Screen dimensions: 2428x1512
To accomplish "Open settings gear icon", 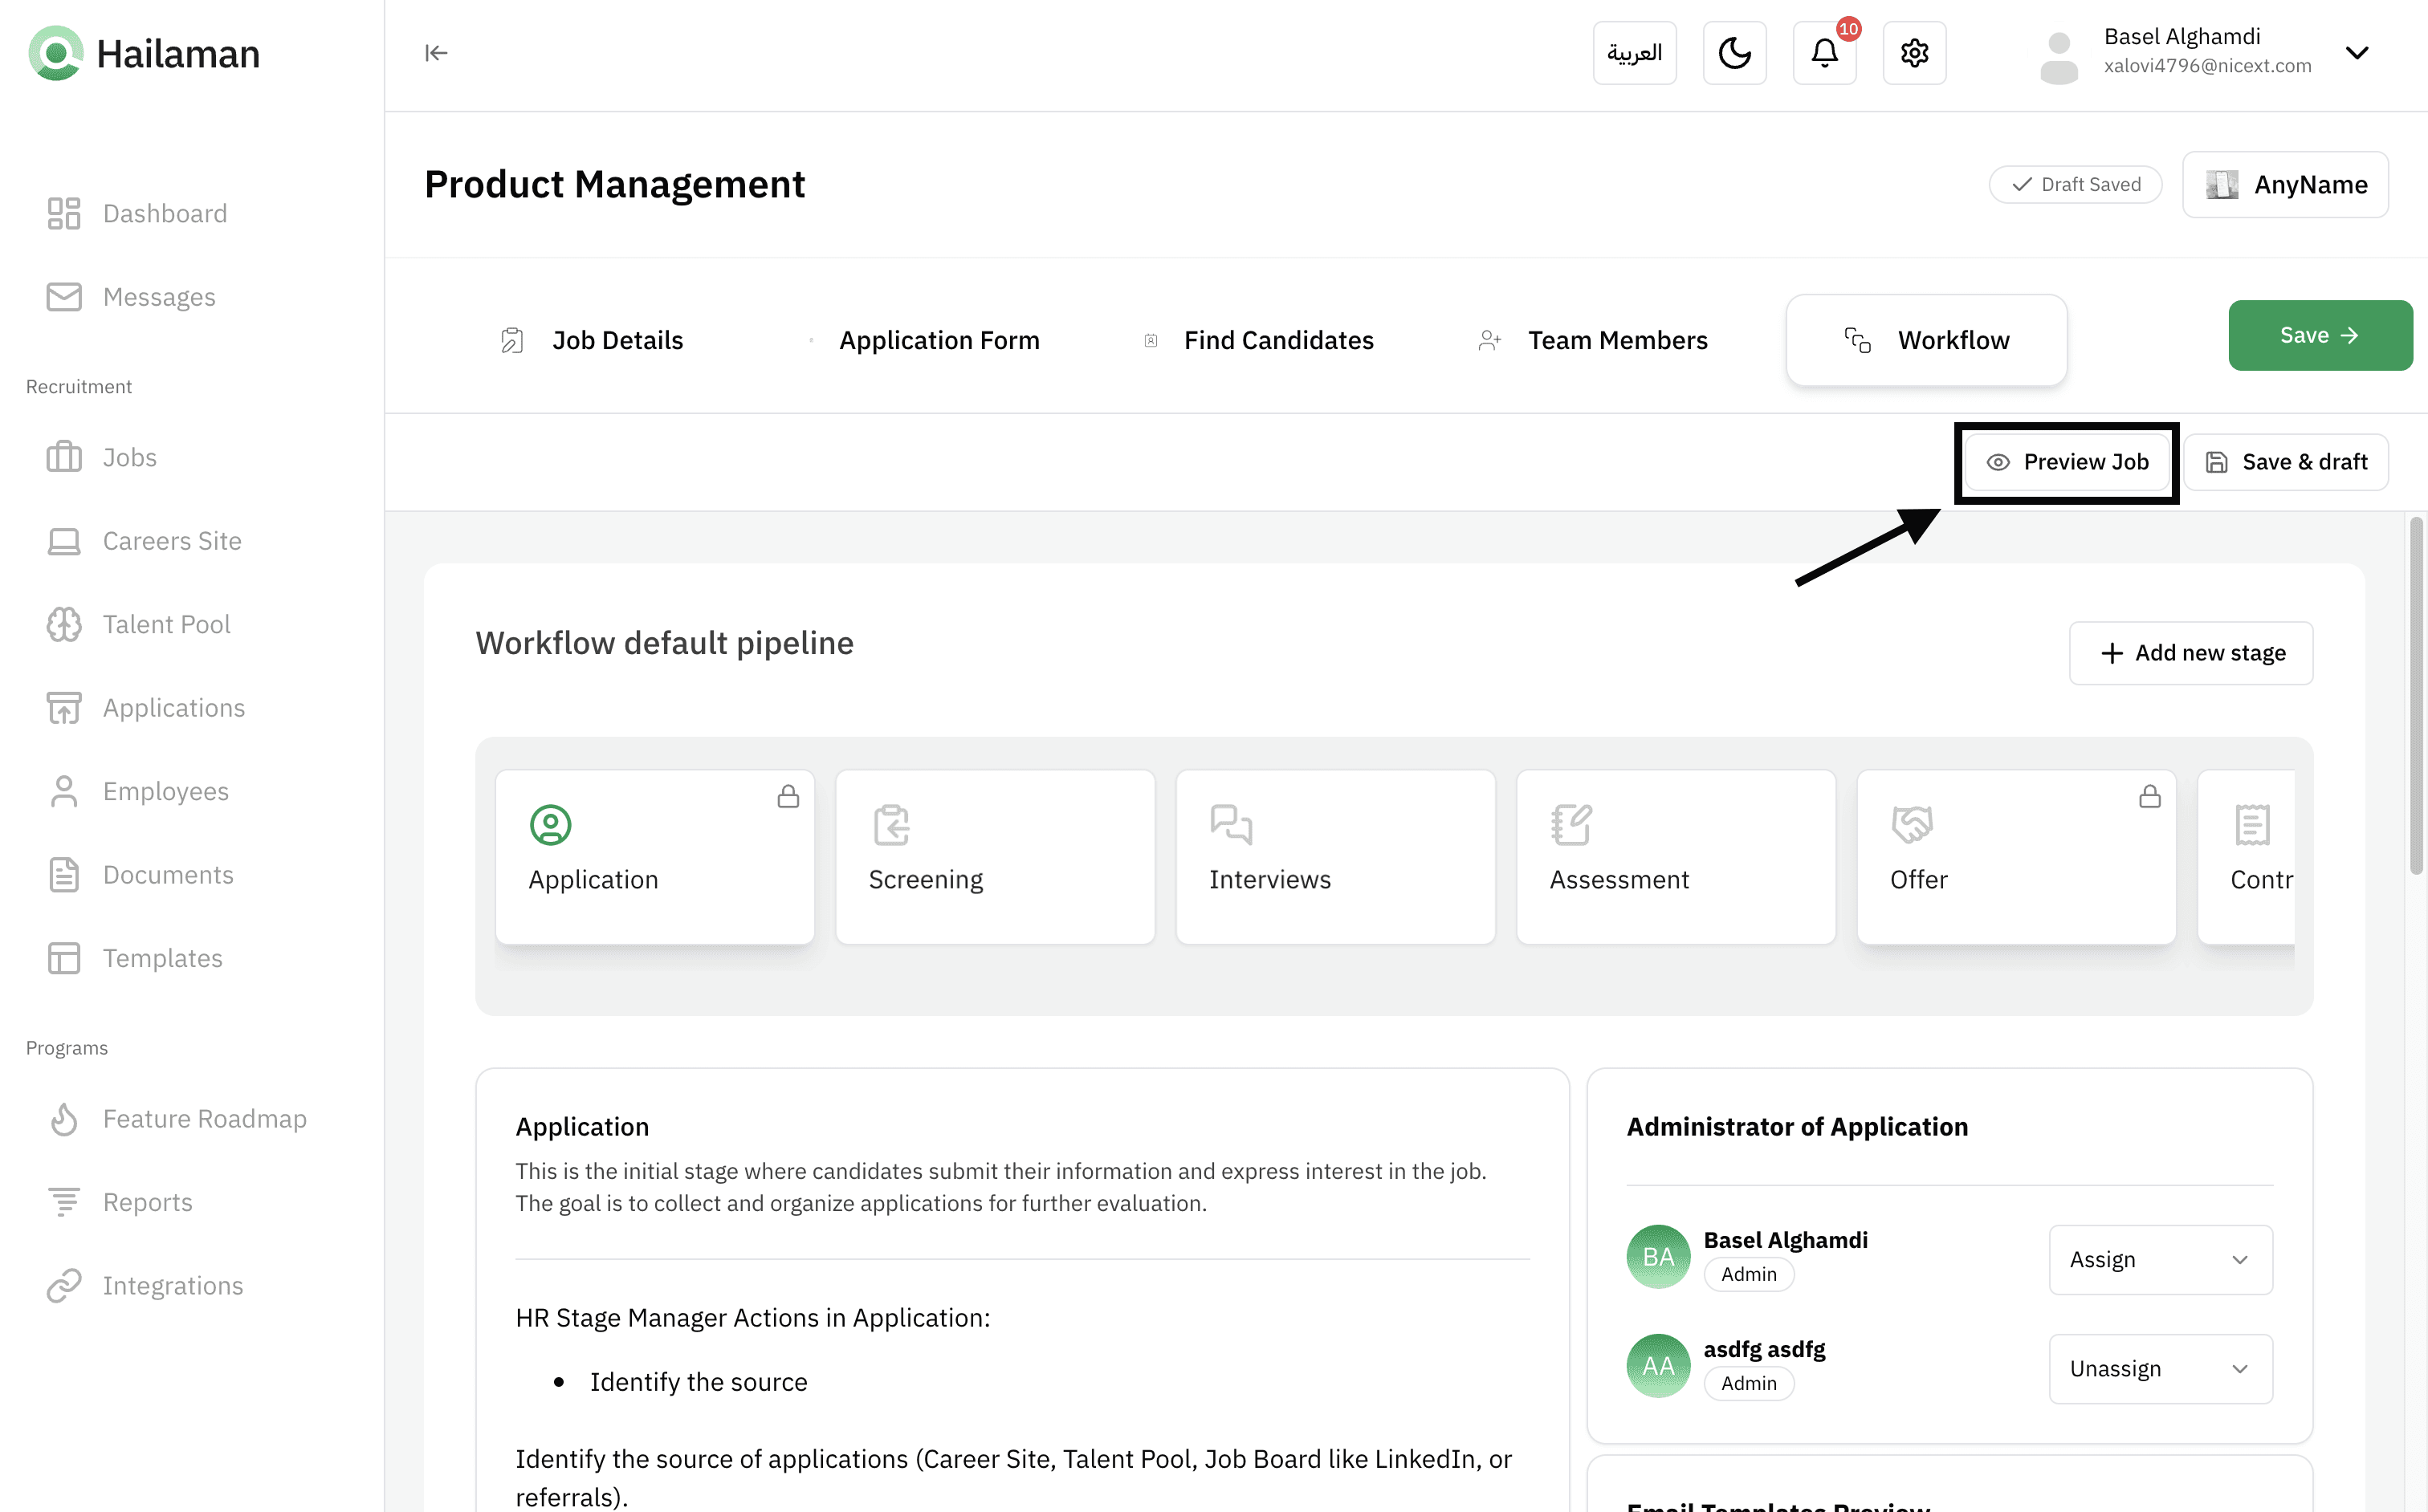I will coord(1914,53).
